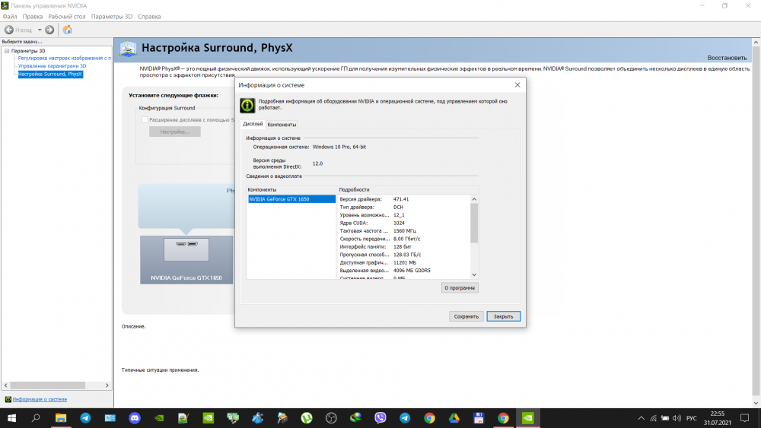Open Google Drive from taskbar
761x428 pixels.
(x=454, y=418)
